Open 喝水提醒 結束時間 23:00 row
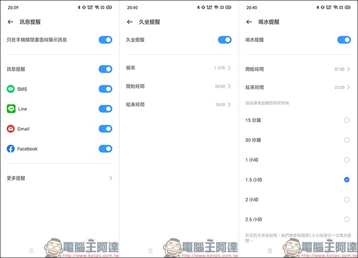Viewport: 358px width, 258px height. [x=298, y=87]
